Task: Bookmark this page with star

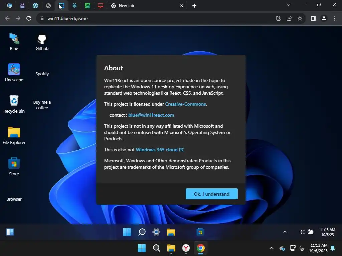Action: (300, 19)
